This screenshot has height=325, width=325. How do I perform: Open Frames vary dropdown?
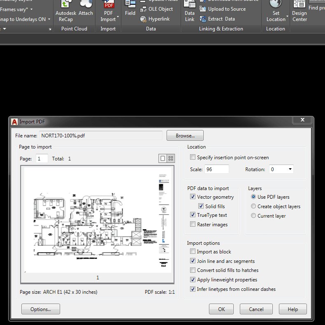(31, 9)
